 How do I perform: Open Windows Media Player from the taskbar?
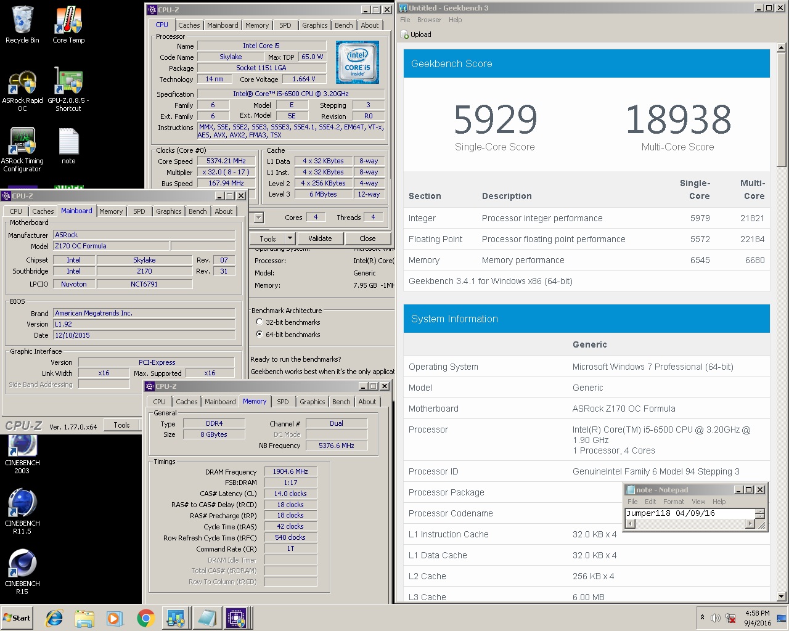[x=115, y=618]
